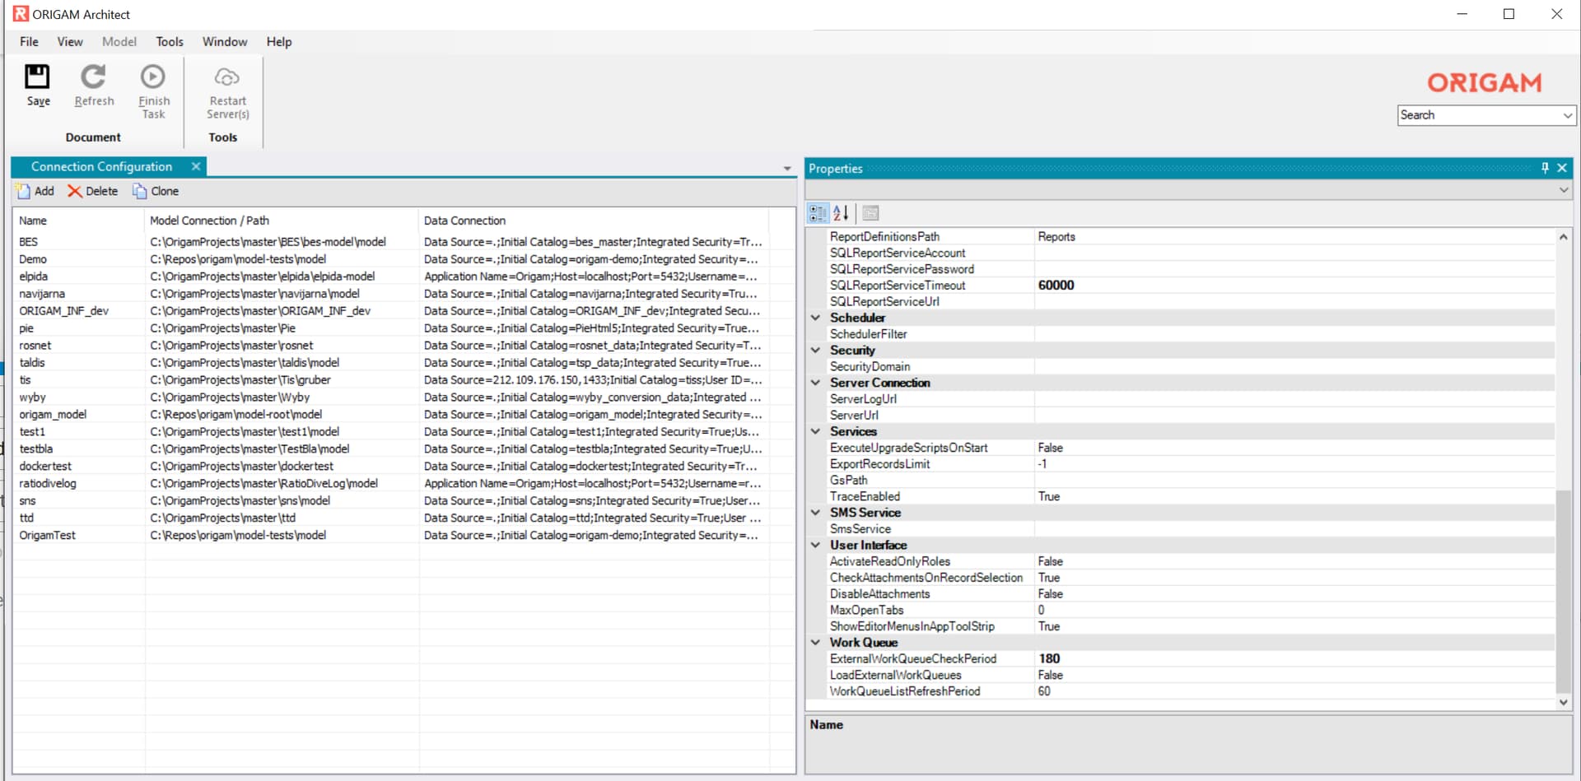
Task: Click the Data Connection column header
Action: click(x=594, y=221)
